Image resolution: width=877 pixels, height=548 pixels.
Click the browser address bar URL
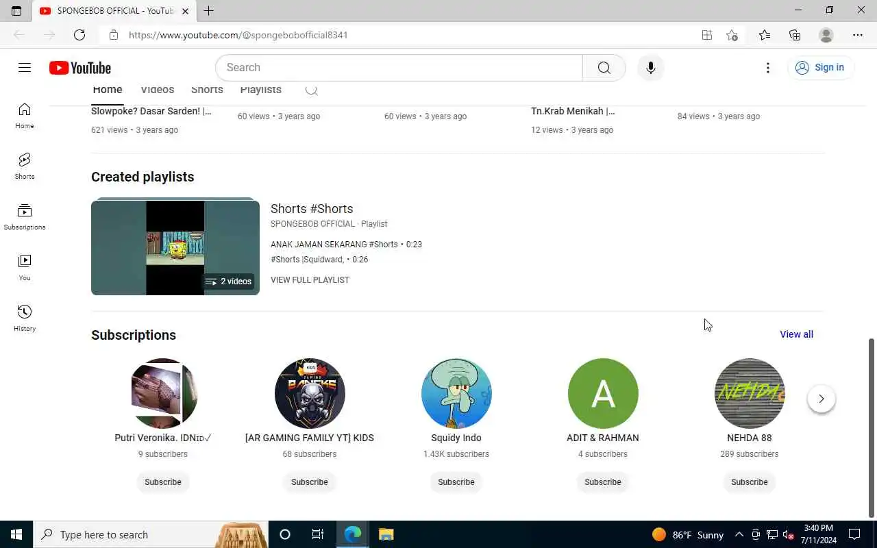coord(238,35)
